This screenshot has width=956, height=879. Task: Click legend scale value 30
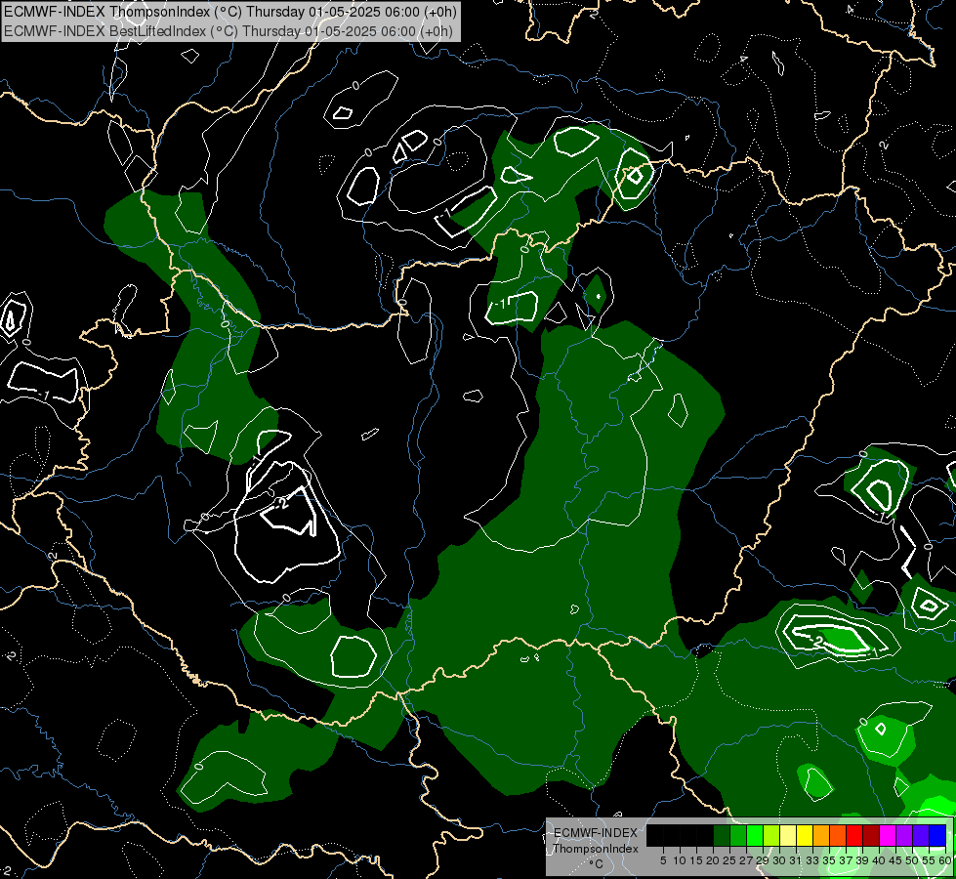[779, 860]
